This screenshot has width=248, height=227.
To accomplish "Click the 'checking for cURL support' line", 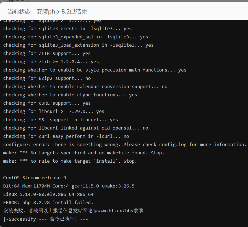I will pyautogui.click(x=47, y=103).
